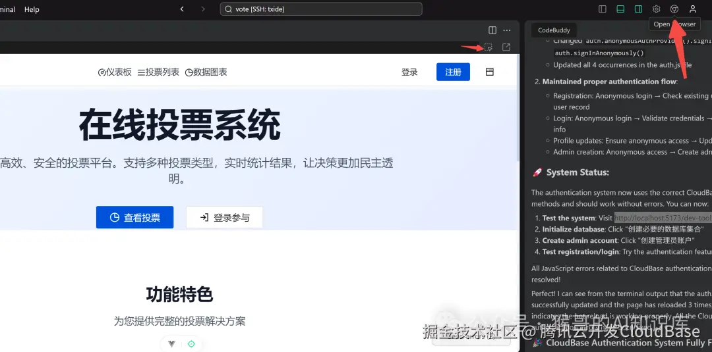Click the Initialize database list item
Viewport: 712px width, 352px height.
tap(624, 229)
